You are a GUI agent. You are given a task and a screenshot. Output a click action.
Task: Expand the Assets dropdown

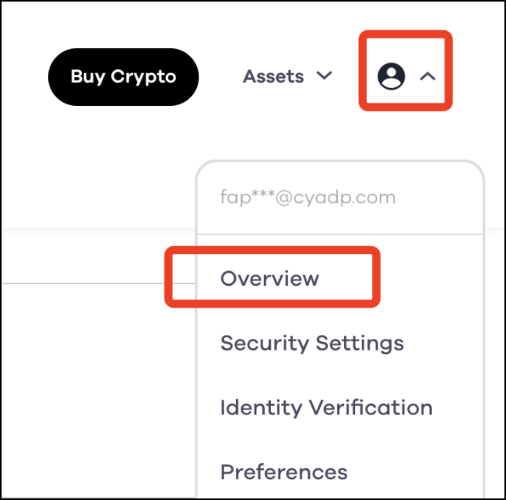point(287,76)
